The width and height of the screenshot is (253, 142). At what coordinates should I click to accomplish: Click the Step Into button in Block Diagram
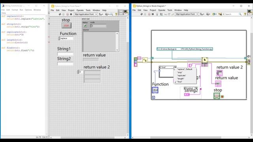coord(166,14)
